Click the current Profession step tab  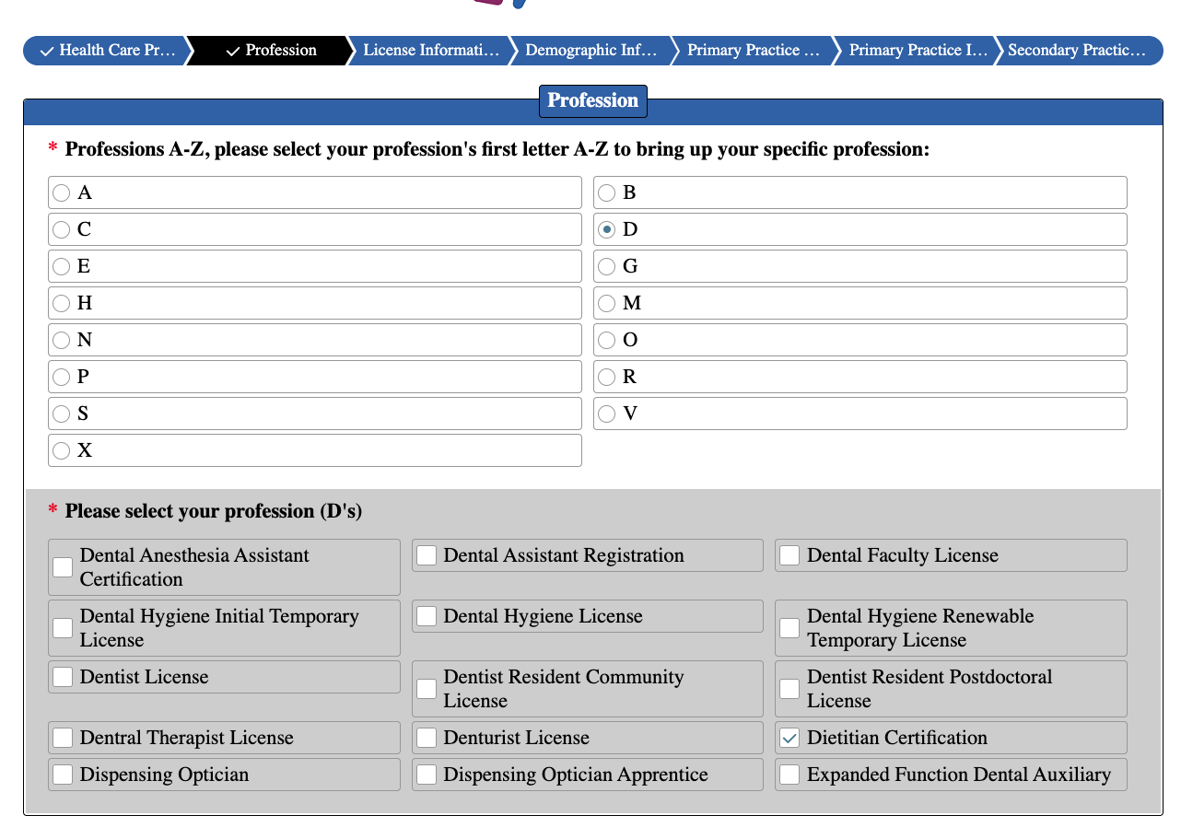point(271,50)
